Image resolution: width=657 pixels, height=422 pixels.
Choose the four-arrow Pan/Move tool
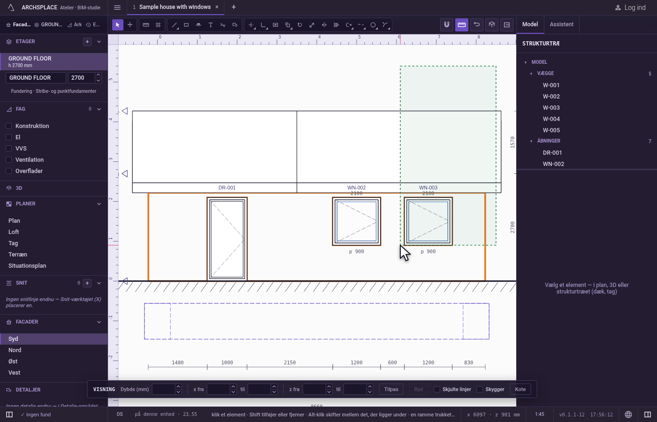point(130,25)
